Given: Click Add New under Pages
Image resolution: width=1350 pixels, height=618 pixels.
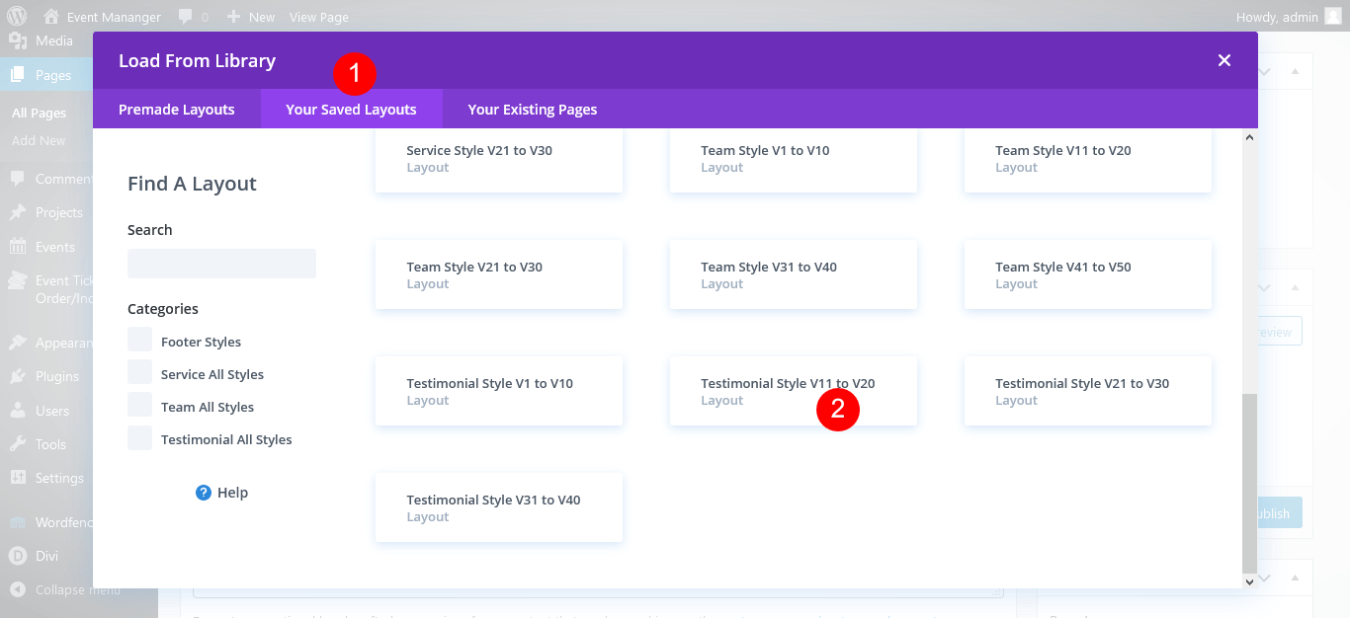Looking at the screenshot, I should click(x=39, y=141).
